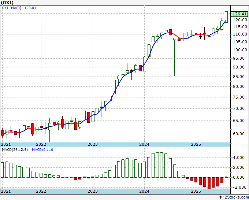Click the 60.00 price axis label
Viewport: 249px width, 200px height.
[239, 134]
